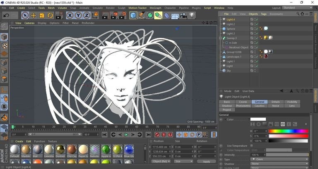This screenshot has height=169, width=318.
Task: Click HSV color mode icon
Action: (x=282, y=124)
